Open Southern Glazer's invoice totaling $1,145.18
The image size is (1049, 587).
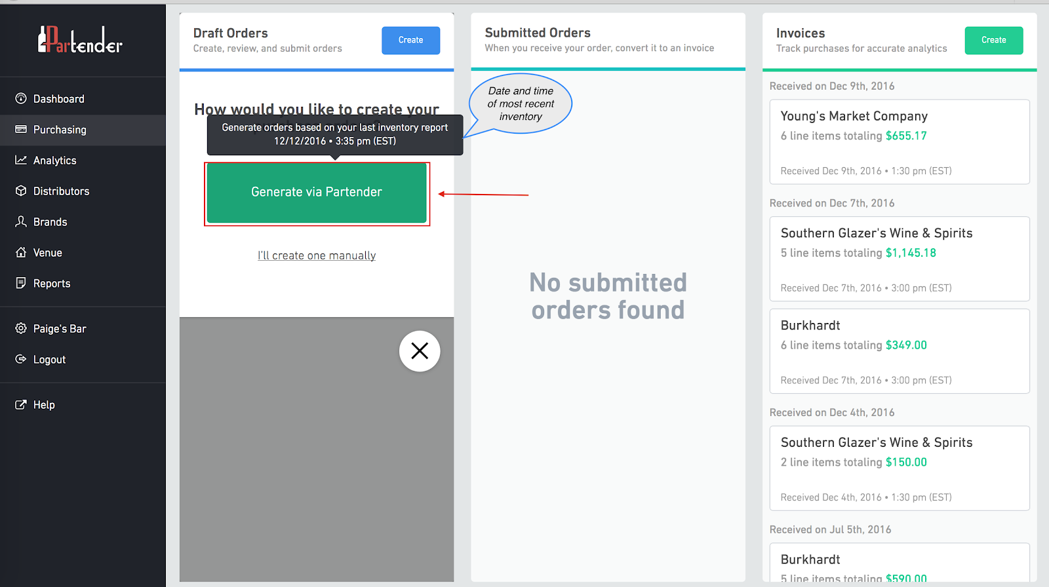coord(900,259)
